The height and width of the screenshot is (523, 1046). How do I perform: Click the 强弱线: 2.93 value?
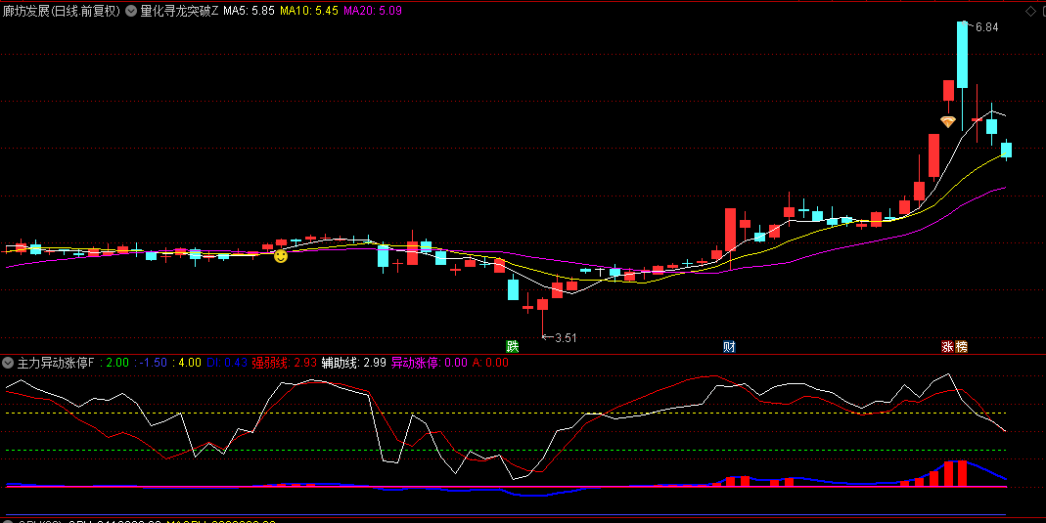click(284, 363)
